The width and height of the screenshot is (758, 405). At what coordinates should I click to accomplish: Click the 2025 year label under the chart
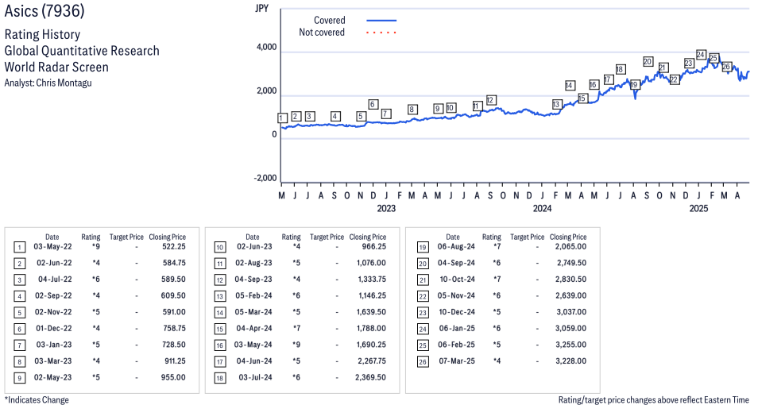(698, 208)
